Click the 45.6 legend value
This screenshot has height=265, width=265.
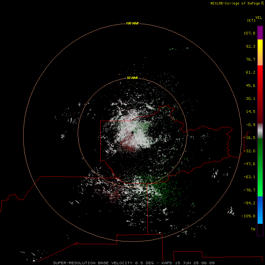(x=251, y=85)
